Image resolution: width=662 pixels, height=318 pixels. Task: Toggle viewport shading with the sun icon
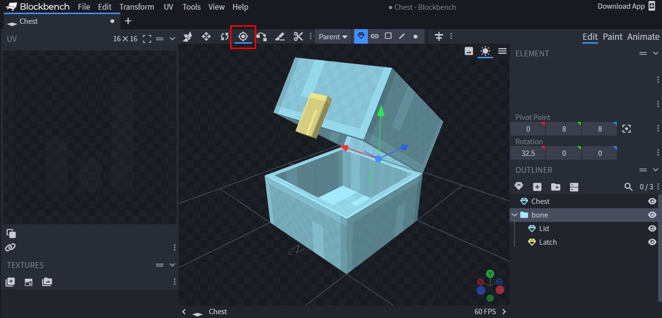click(x=485, y=51)
